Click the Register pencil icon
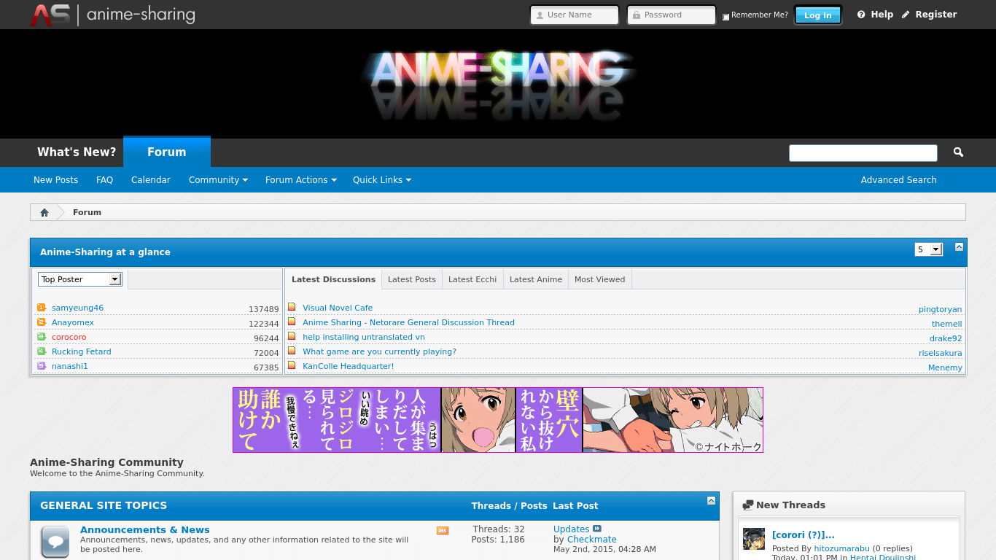Screen dimensions: 996x560 click(x=906, y=15)
